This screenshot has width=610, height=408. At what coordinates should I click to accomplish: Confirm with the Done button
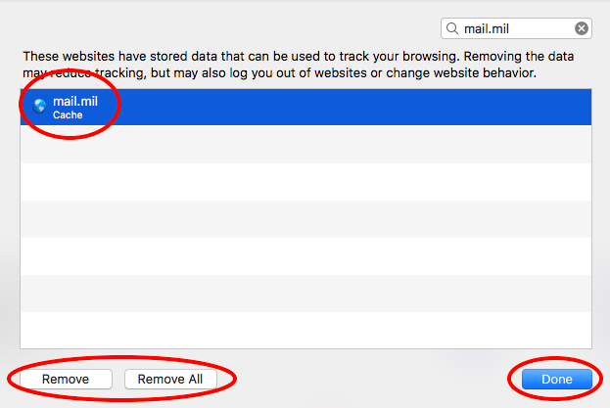click(557, 380)
